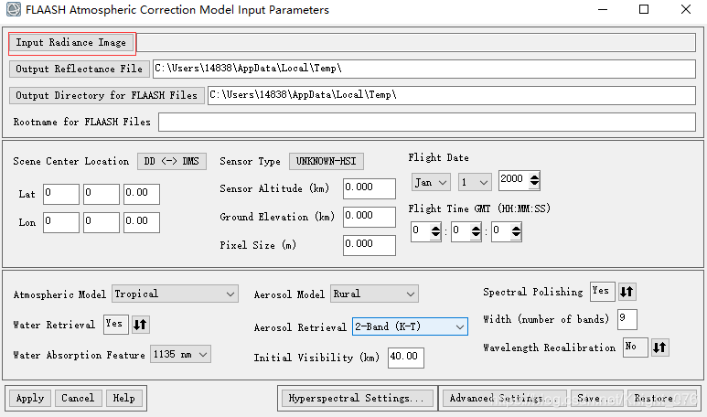707x417 pixels.
Task: Click the Output Reflectance File button
Action: 80,69
